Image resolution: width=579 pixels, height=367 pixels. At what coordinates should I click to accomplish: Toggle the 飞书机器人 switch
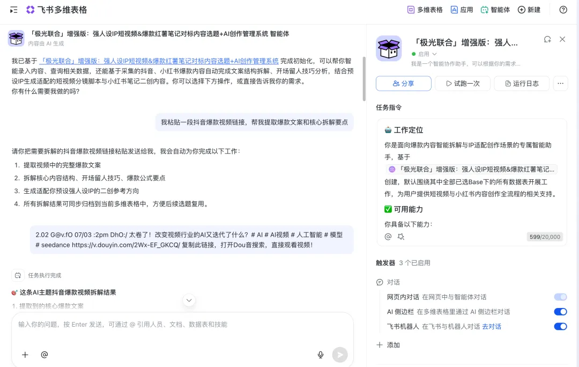pyautogui.click(x=560, y=327)
